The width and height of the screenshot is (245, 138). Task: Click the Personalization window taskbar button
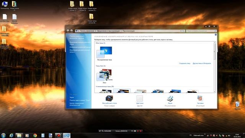click(67, 135)
